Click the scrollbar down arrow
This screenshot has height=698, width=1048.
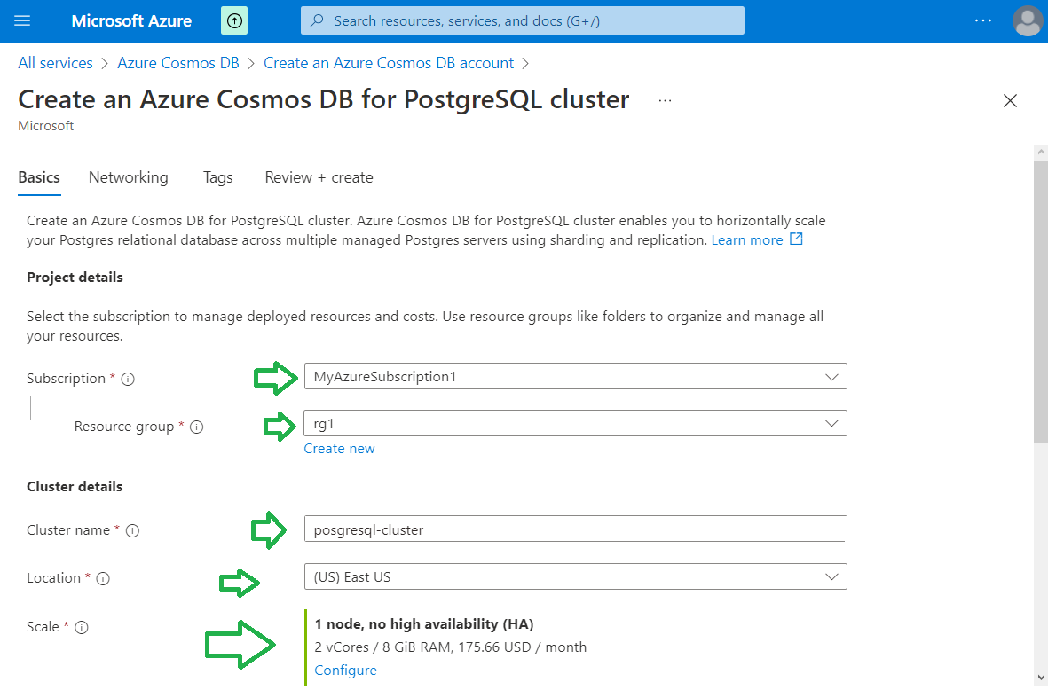tap(1041, 678)
